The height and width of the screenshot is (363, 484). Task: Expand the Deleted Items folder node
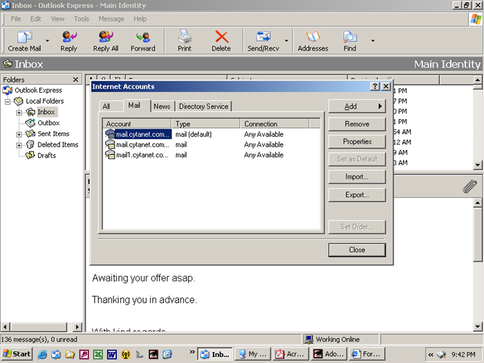(x=19, y=145)
